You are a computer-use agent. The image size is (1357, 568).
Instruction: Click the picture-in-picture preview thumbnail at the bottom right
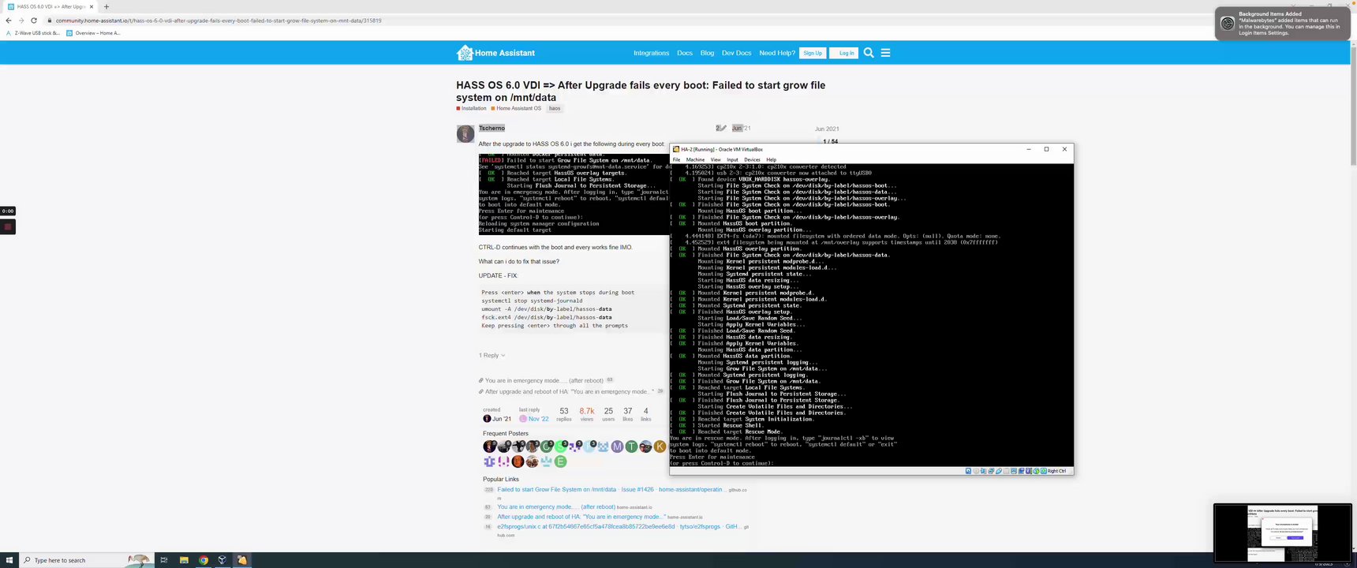(x=1282, y=532)
